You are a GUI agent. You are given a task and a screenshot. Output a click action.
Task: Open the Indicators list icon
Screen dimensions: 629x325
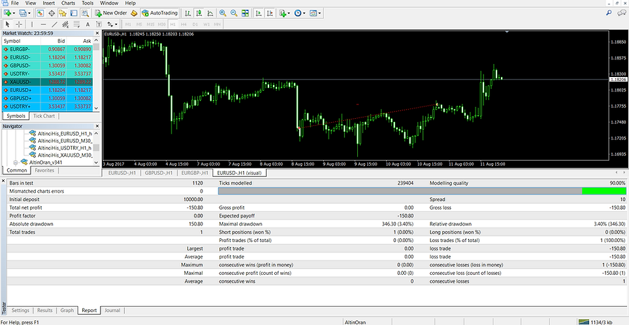[283, 13]
